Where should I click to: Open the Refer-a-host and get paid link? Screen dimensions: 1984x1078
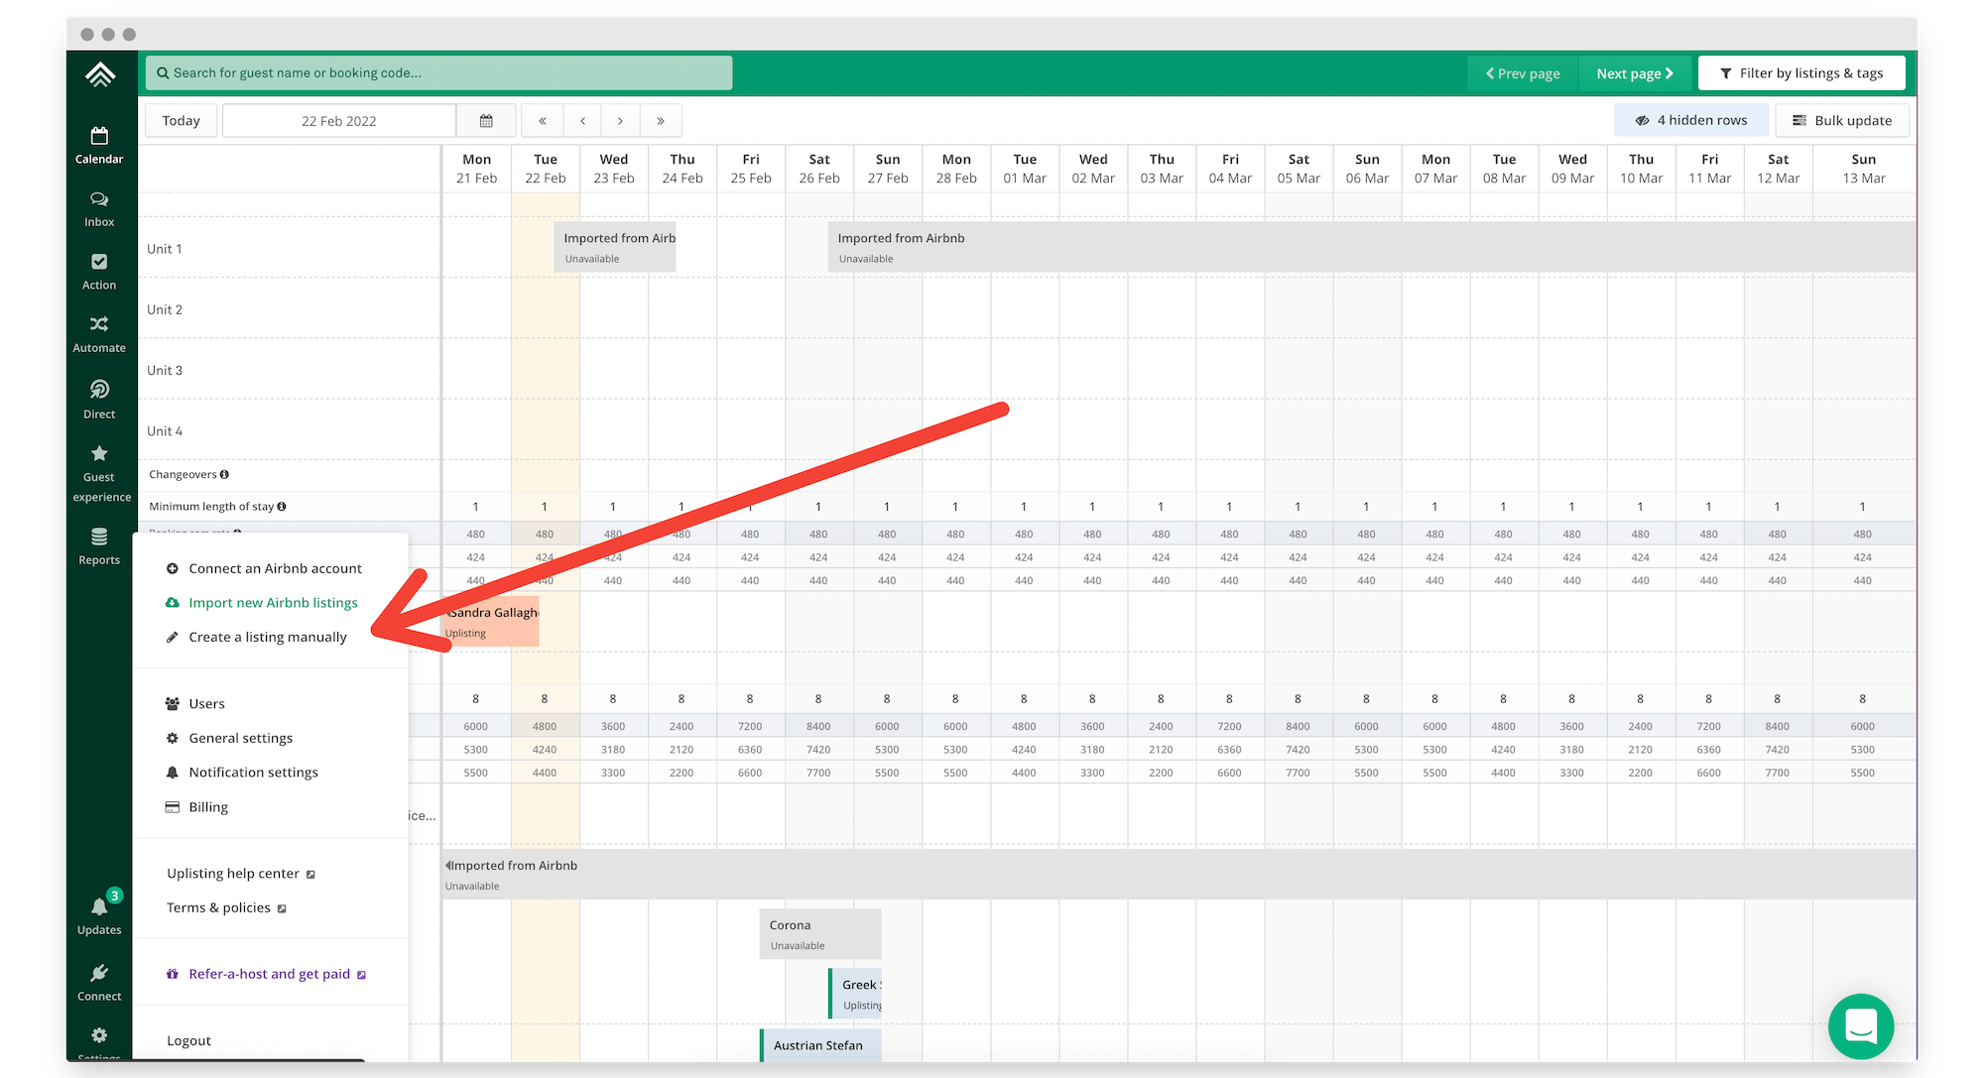point(269,974)
